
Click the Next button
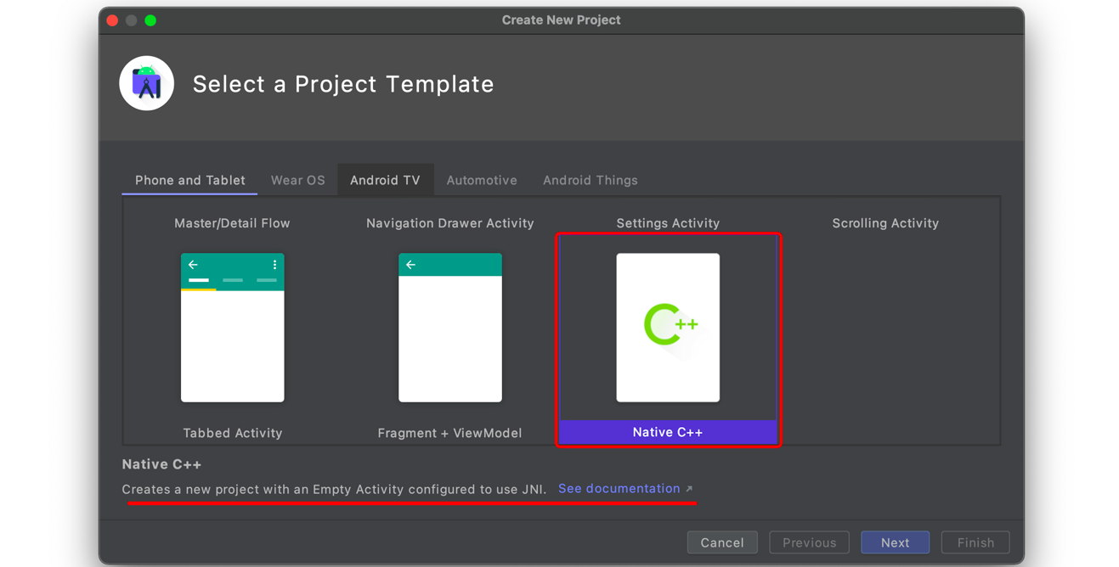pyautogui.click(x=895, y=542)
